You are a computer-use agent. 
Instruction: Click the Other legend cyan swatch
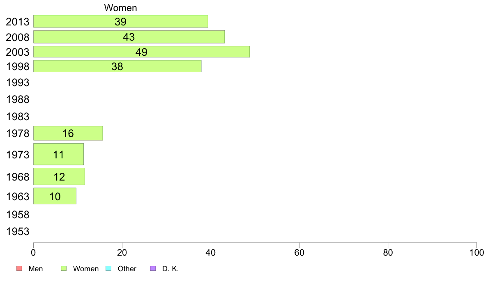tap(108, 268)
